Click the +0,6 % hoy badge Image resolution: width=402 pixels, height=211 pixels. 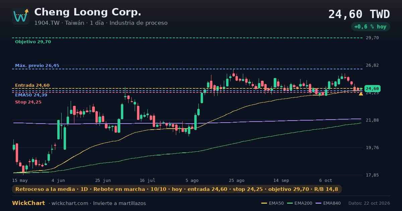pyautogui.click(x=371, y=27)
